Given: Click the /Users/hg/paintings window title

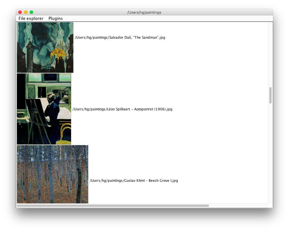Looking at the screenshot, I should 144,12.
